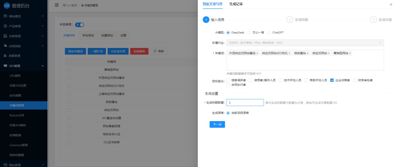
Task: Click the 生成标题数量 input field
Action: (245, 103)
